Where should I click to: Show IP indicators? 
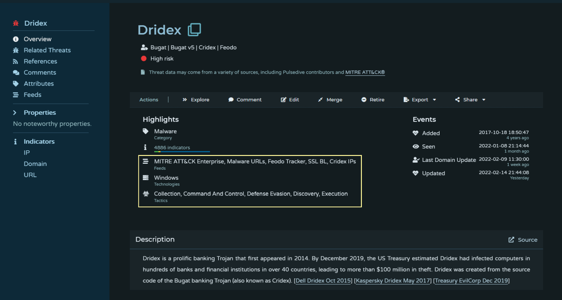[x=27, y=153]
